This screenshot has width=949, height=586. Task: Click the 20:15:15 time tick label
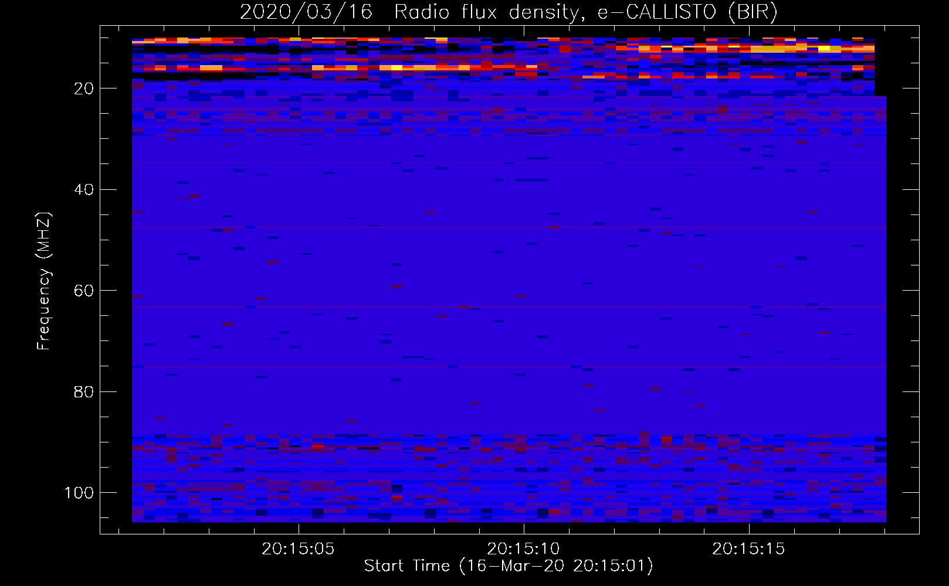(748, 549)
